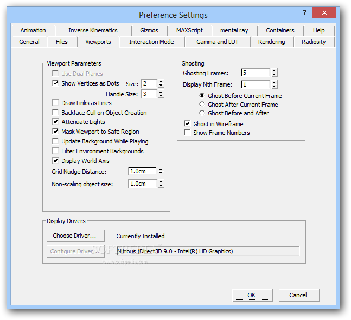The image size is (351, 320).
Task: Toggle the Use Dual Planes checkbox
Action: coord(55,73)
